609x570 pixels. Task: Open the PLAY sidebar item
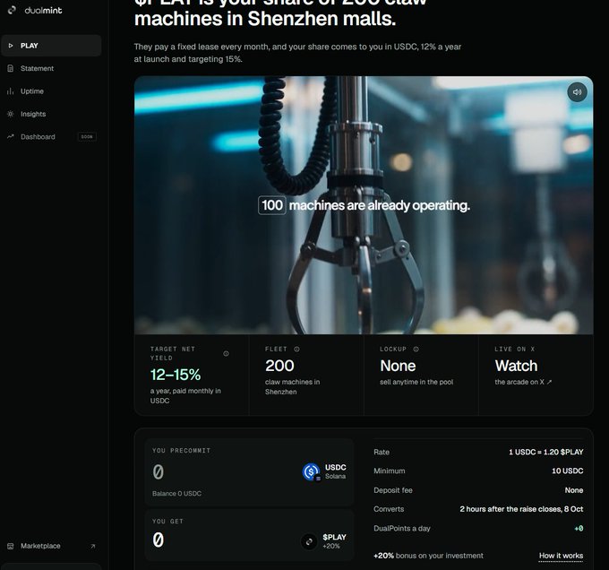pyautogui.click(x=51, y=46)
